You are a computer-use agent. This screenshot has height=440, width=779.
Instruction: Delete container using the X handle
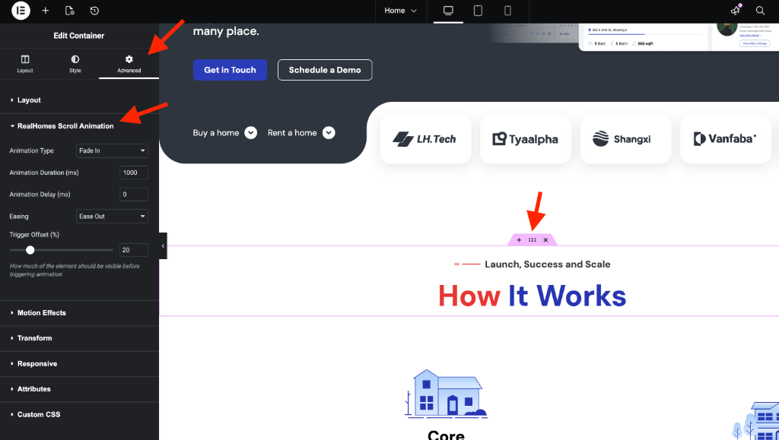(545, 240)
